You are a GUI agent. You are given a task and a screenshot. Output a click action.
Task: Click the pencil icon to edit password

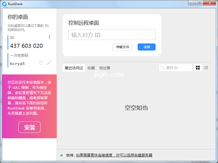[x=49, y=63]
